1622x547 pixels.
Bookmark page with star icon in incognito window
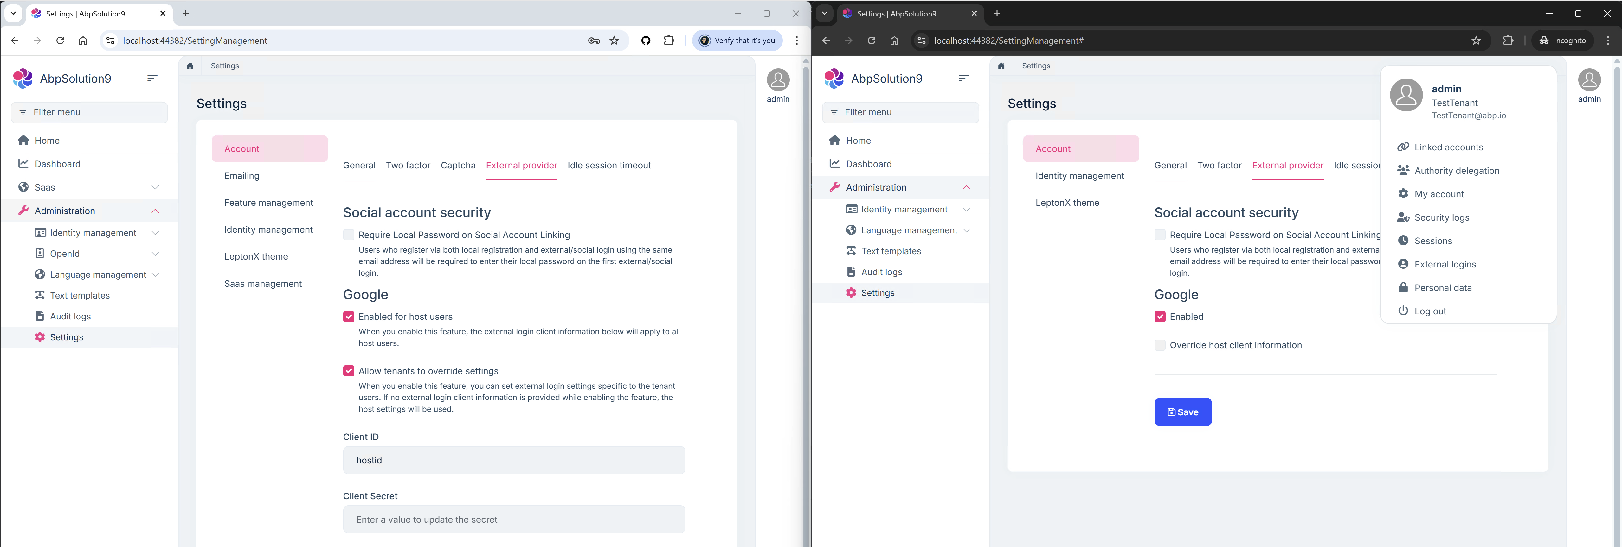pyautogui.click(x=1476, y=40)
